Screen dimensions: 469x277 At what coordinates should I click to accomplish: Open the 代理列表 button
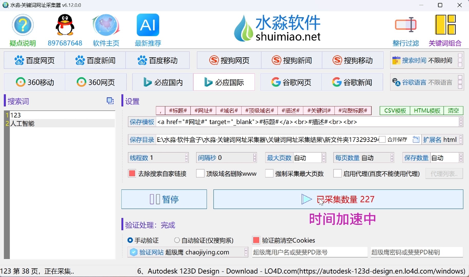tap(444, 174)
